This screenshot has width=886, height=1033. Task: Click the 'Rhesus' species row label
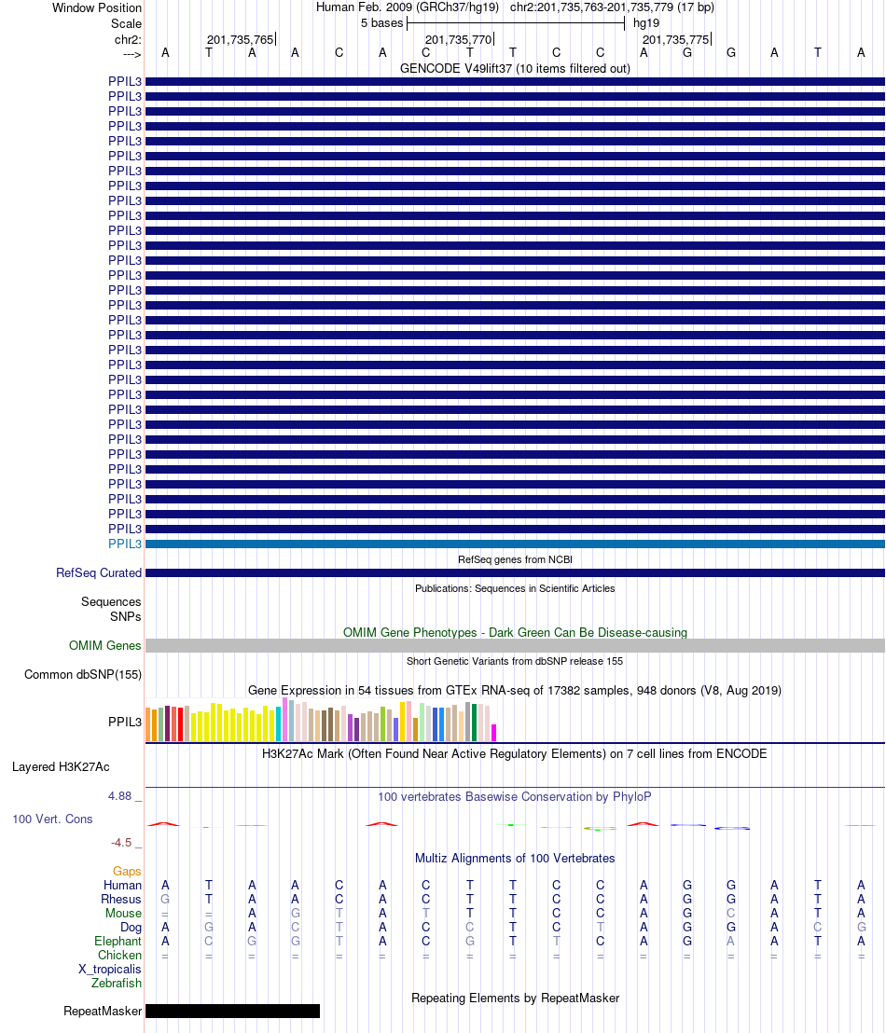pyautogui.click(x=120, y=900)
